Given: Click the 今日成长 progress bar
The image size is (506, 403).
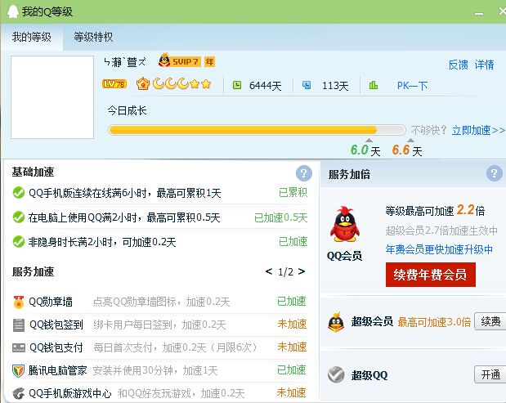Looking at the screenshot, I should (x=257, y=130).
